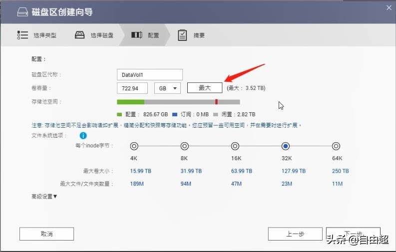Choose 16K bytes per inode
Screen dimensions: 396x252
coord(235,146)
